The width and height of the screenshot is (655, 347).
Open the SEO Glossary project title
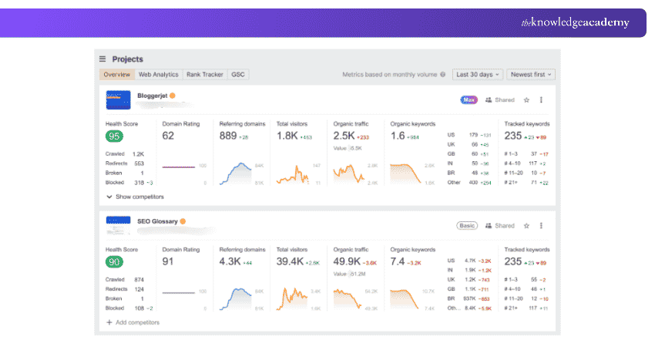(157, 221)
